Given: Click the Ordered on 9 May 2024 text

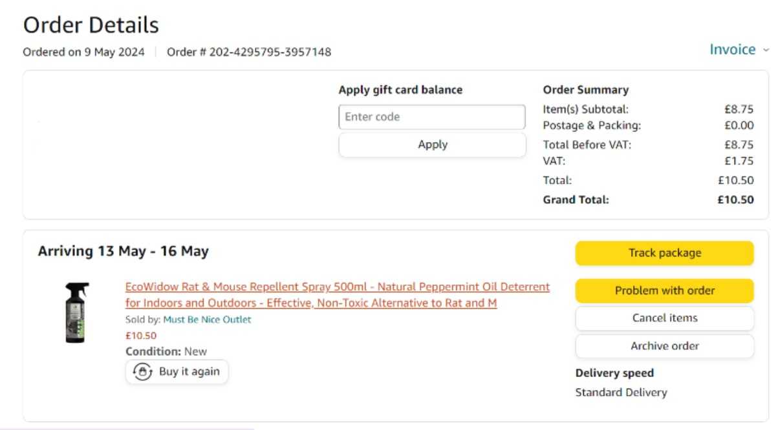Looking at the screenshot, I should click(x=84, y=52).
